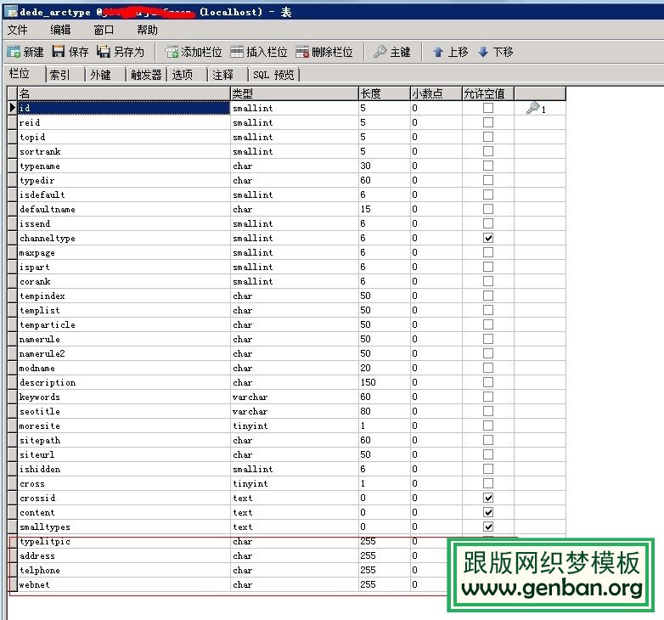
Task: Click the Save As (另存为) icon
Action: point(104,52)
